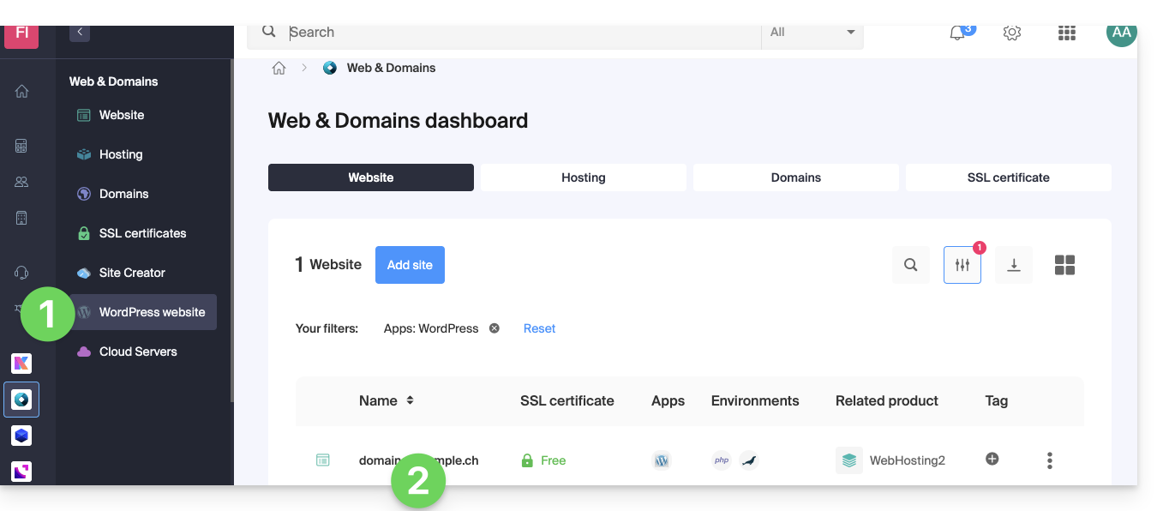Remove the Apps: WordPress filter
1163x511 pixels.
[x=494, y=328]
